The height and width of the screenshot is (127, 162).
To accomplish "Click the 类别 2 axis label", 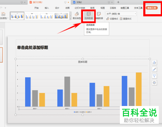I will pos(67,109).
